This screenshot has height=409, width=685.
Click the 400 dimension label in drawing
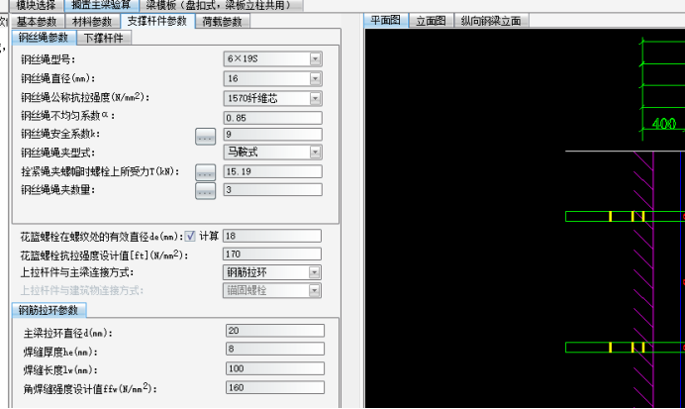pyautogui.click(x=663, y=124)
